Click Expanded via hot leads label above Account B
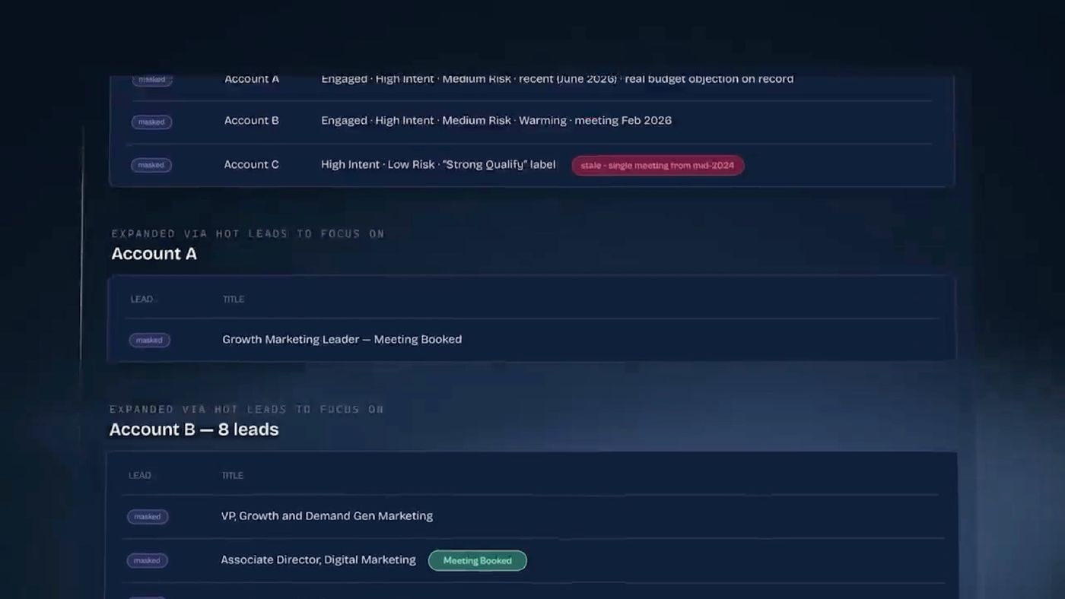 (246, 410)
